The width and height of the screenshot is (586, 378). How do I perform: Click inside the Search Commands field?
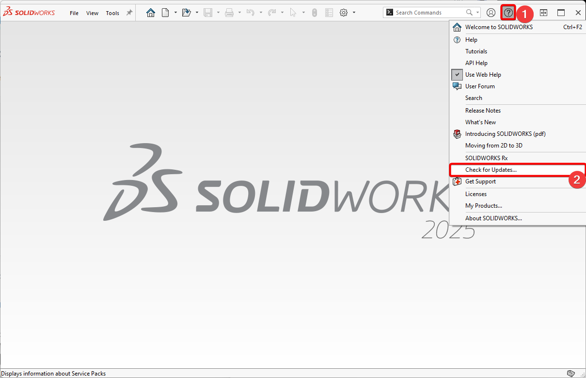(x=427, y=12)
